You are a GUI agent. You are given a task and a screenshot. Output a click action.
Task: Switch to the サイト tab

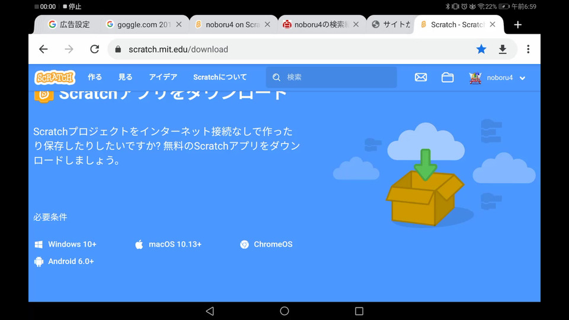[x=391, y=24]
